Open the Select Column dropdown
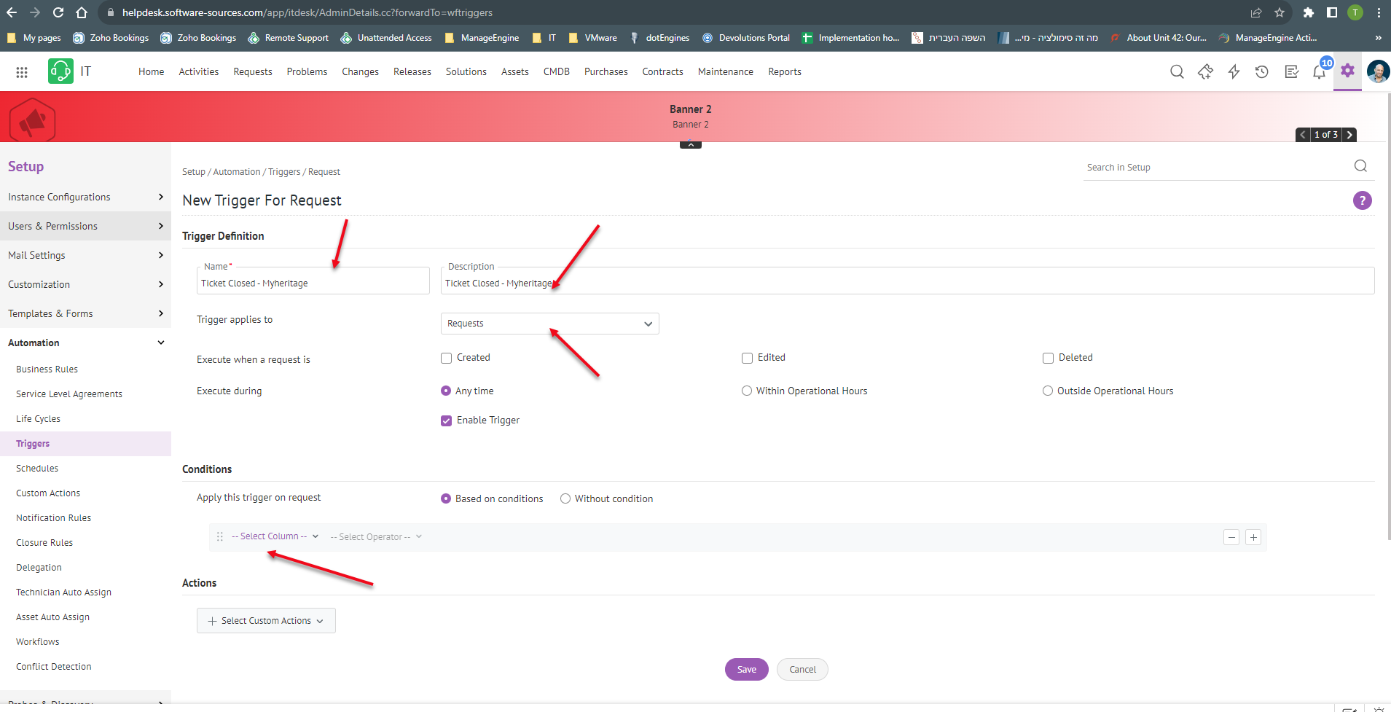 click(x=275, y=536)
